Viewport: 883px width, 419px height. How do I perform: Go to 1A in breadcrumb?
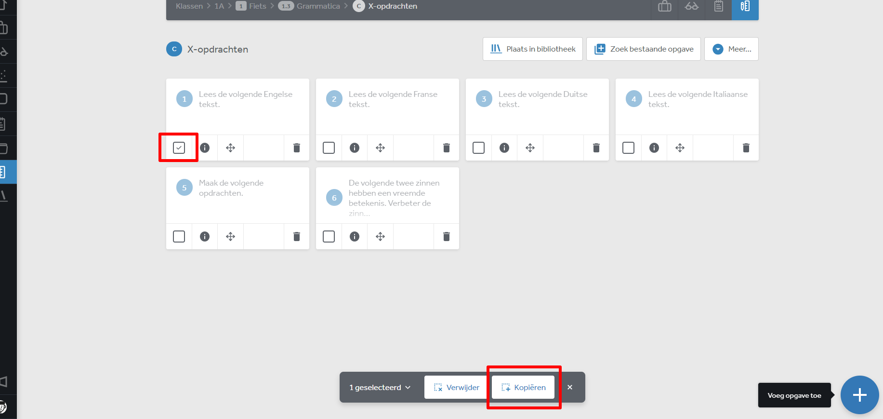[x=220, y=6]
